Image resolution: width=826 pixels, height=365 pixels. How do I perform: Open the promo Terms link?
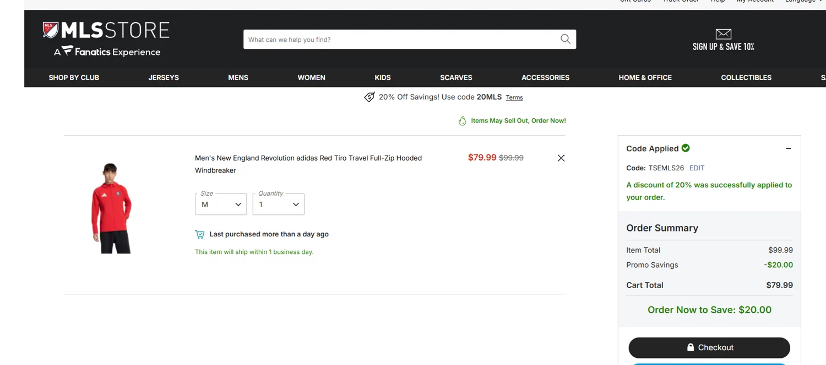tap(514, 97)
